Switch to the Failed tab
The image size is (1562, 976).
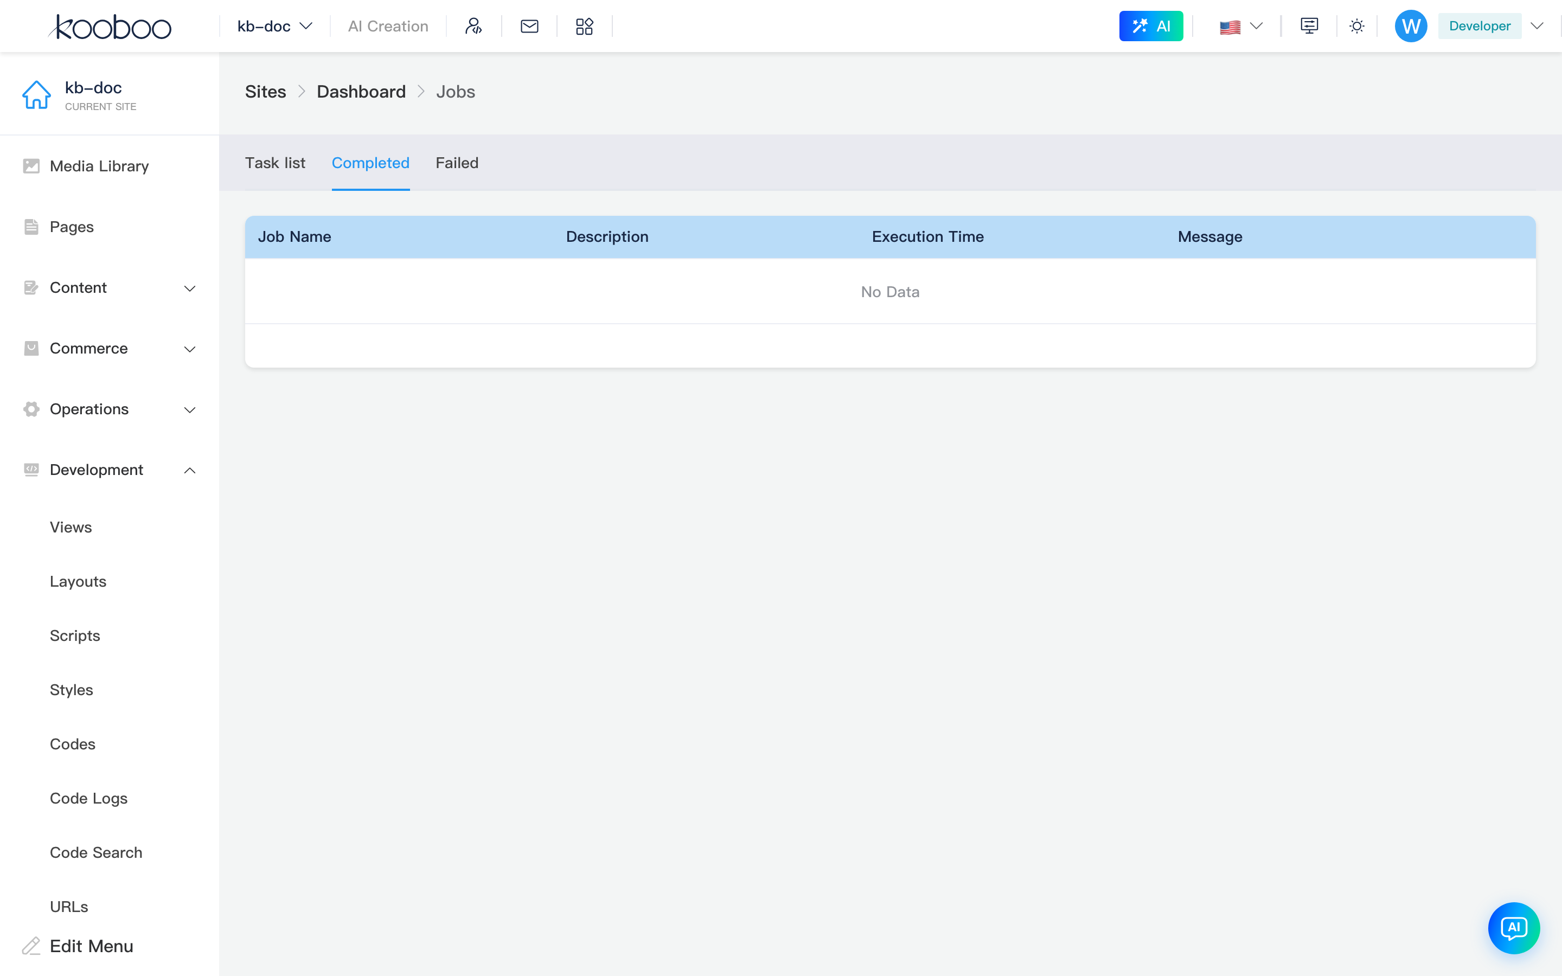coord(457,163)
